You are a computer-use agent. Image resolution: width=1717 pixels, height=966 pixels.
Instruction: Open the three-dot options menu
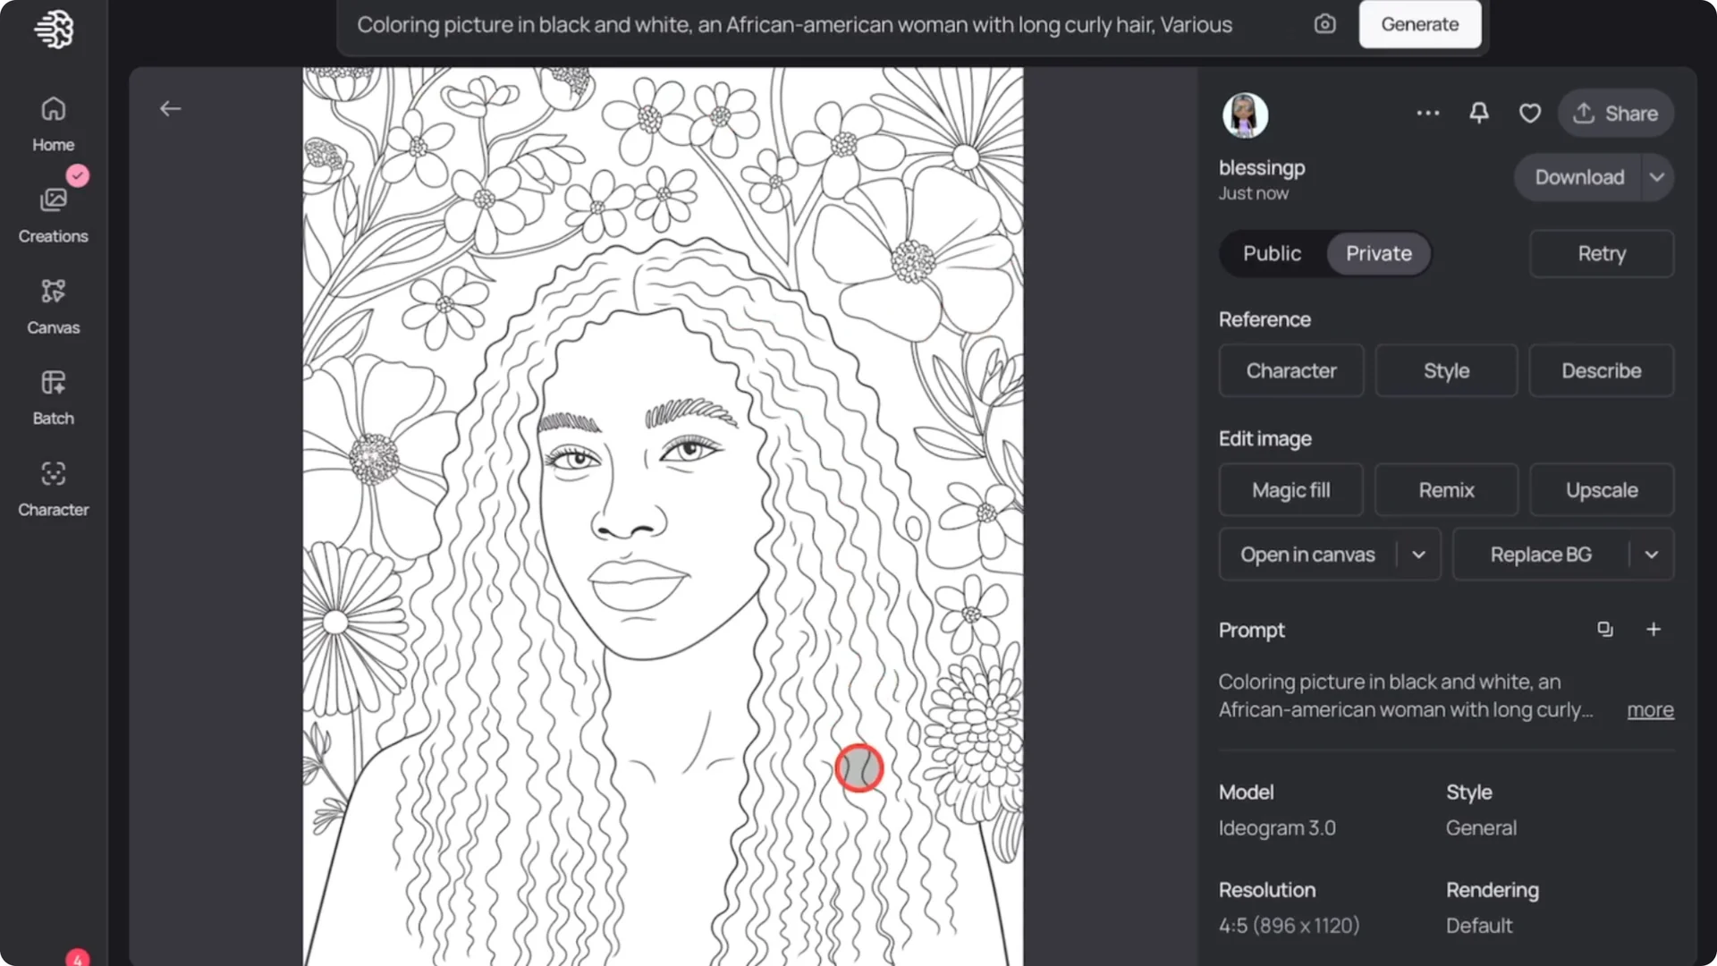point(1427,113)
